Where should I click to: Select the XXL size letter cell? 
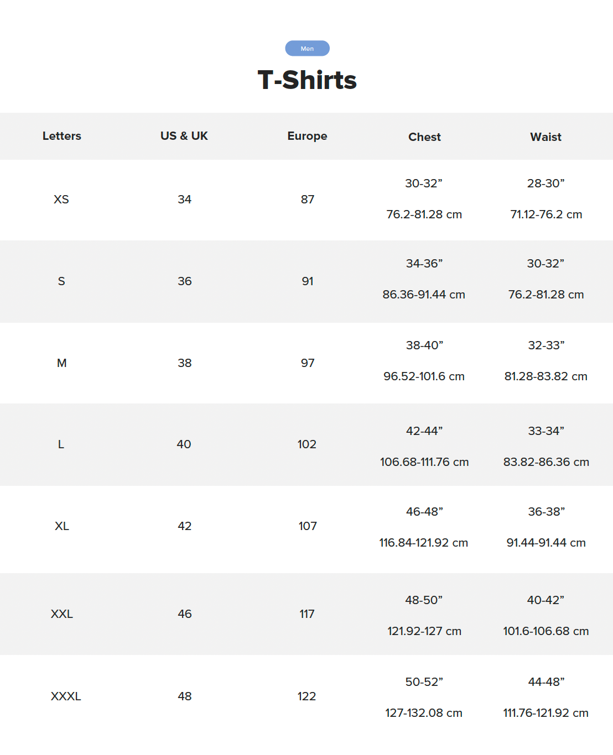coord(62,614)
